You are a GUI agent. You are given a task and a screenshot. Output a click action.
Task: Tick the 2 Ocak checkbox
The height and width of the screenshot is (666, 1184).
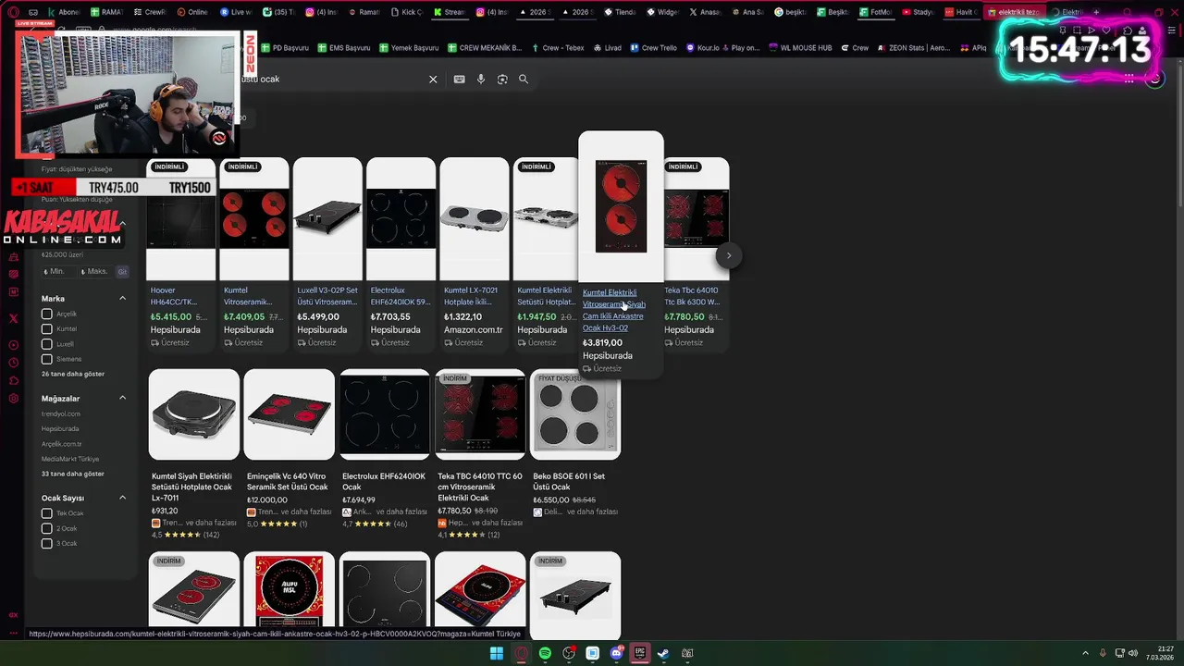(46, 528)
